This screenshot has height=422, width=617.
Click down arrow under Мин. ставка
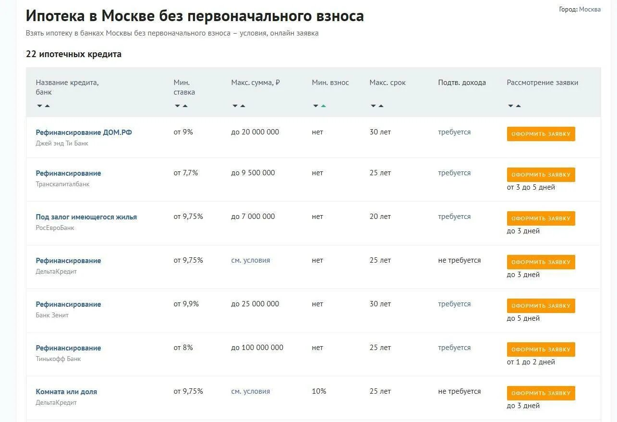(177, 106)
